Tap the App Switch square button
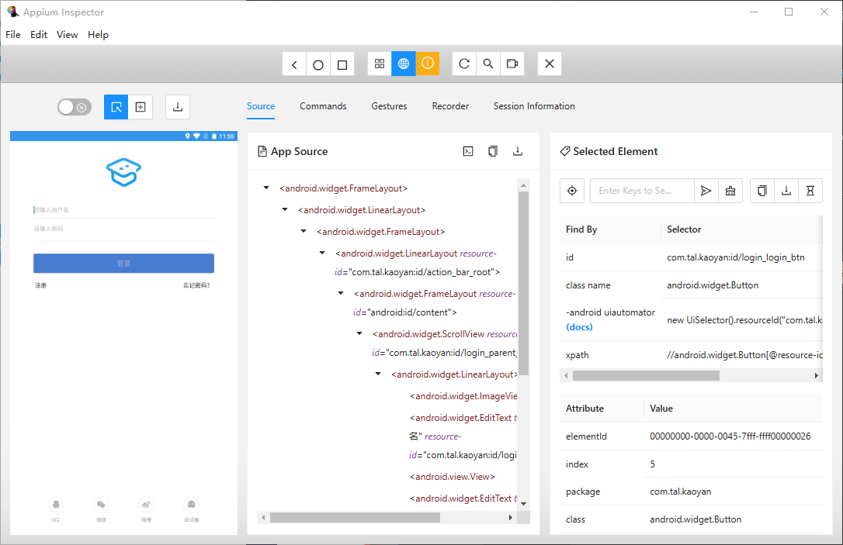The image size is (843, 545). click(342, 64)
